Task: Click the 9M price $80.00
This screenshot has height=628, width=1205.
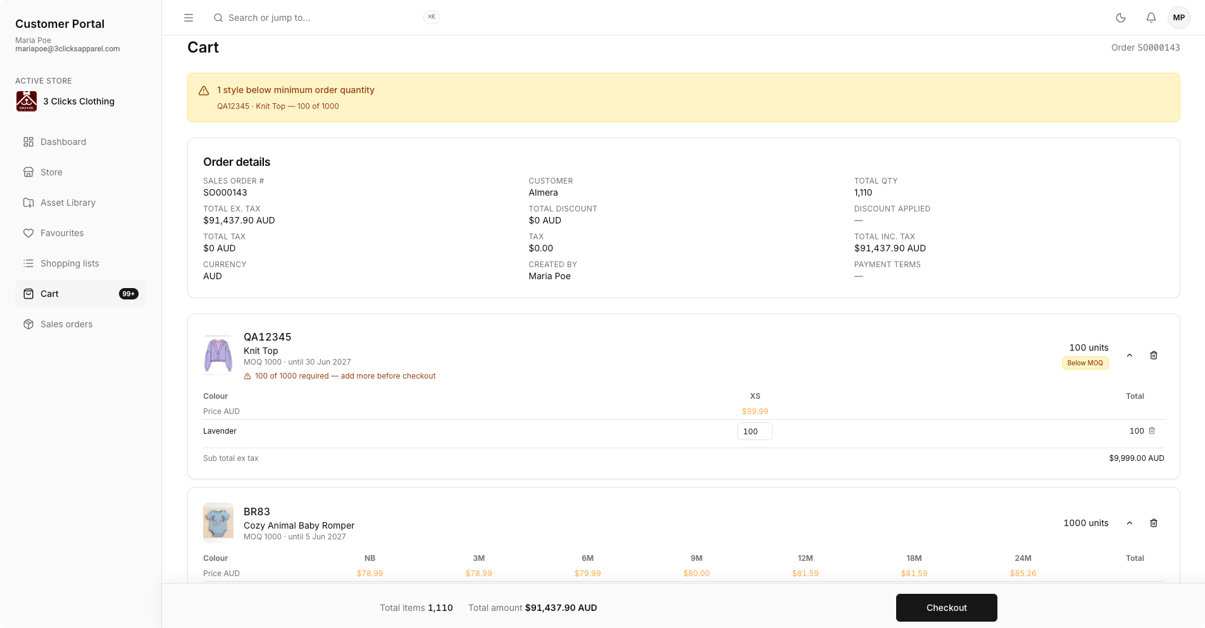Action: (697, 574)
